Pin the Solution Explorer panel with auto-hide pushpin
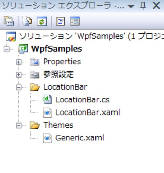The height and width of the screenshot is (173, 164). (143, 6)
